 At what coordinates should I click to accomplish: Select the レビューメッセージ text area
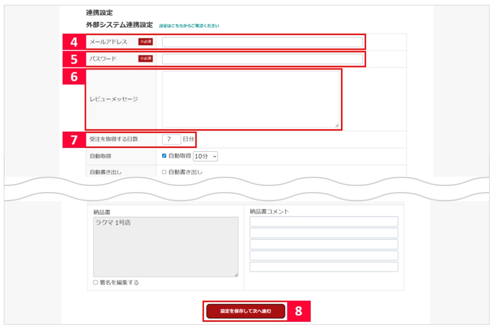[x=250, y=99]
